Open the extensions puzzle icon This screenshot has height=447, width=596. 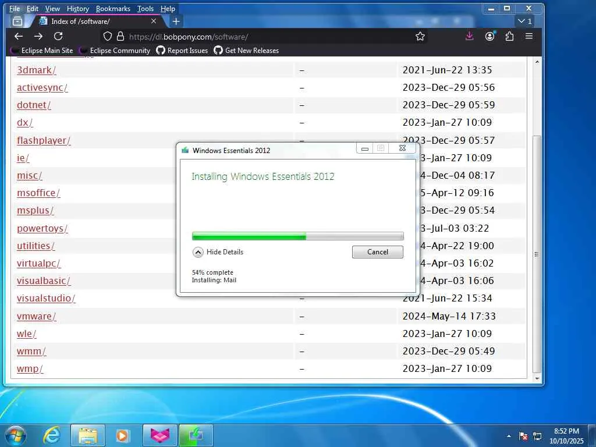pos(509,37)
